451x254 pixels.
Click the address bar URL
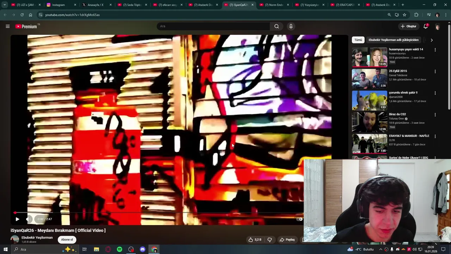(x=72, y=15)
